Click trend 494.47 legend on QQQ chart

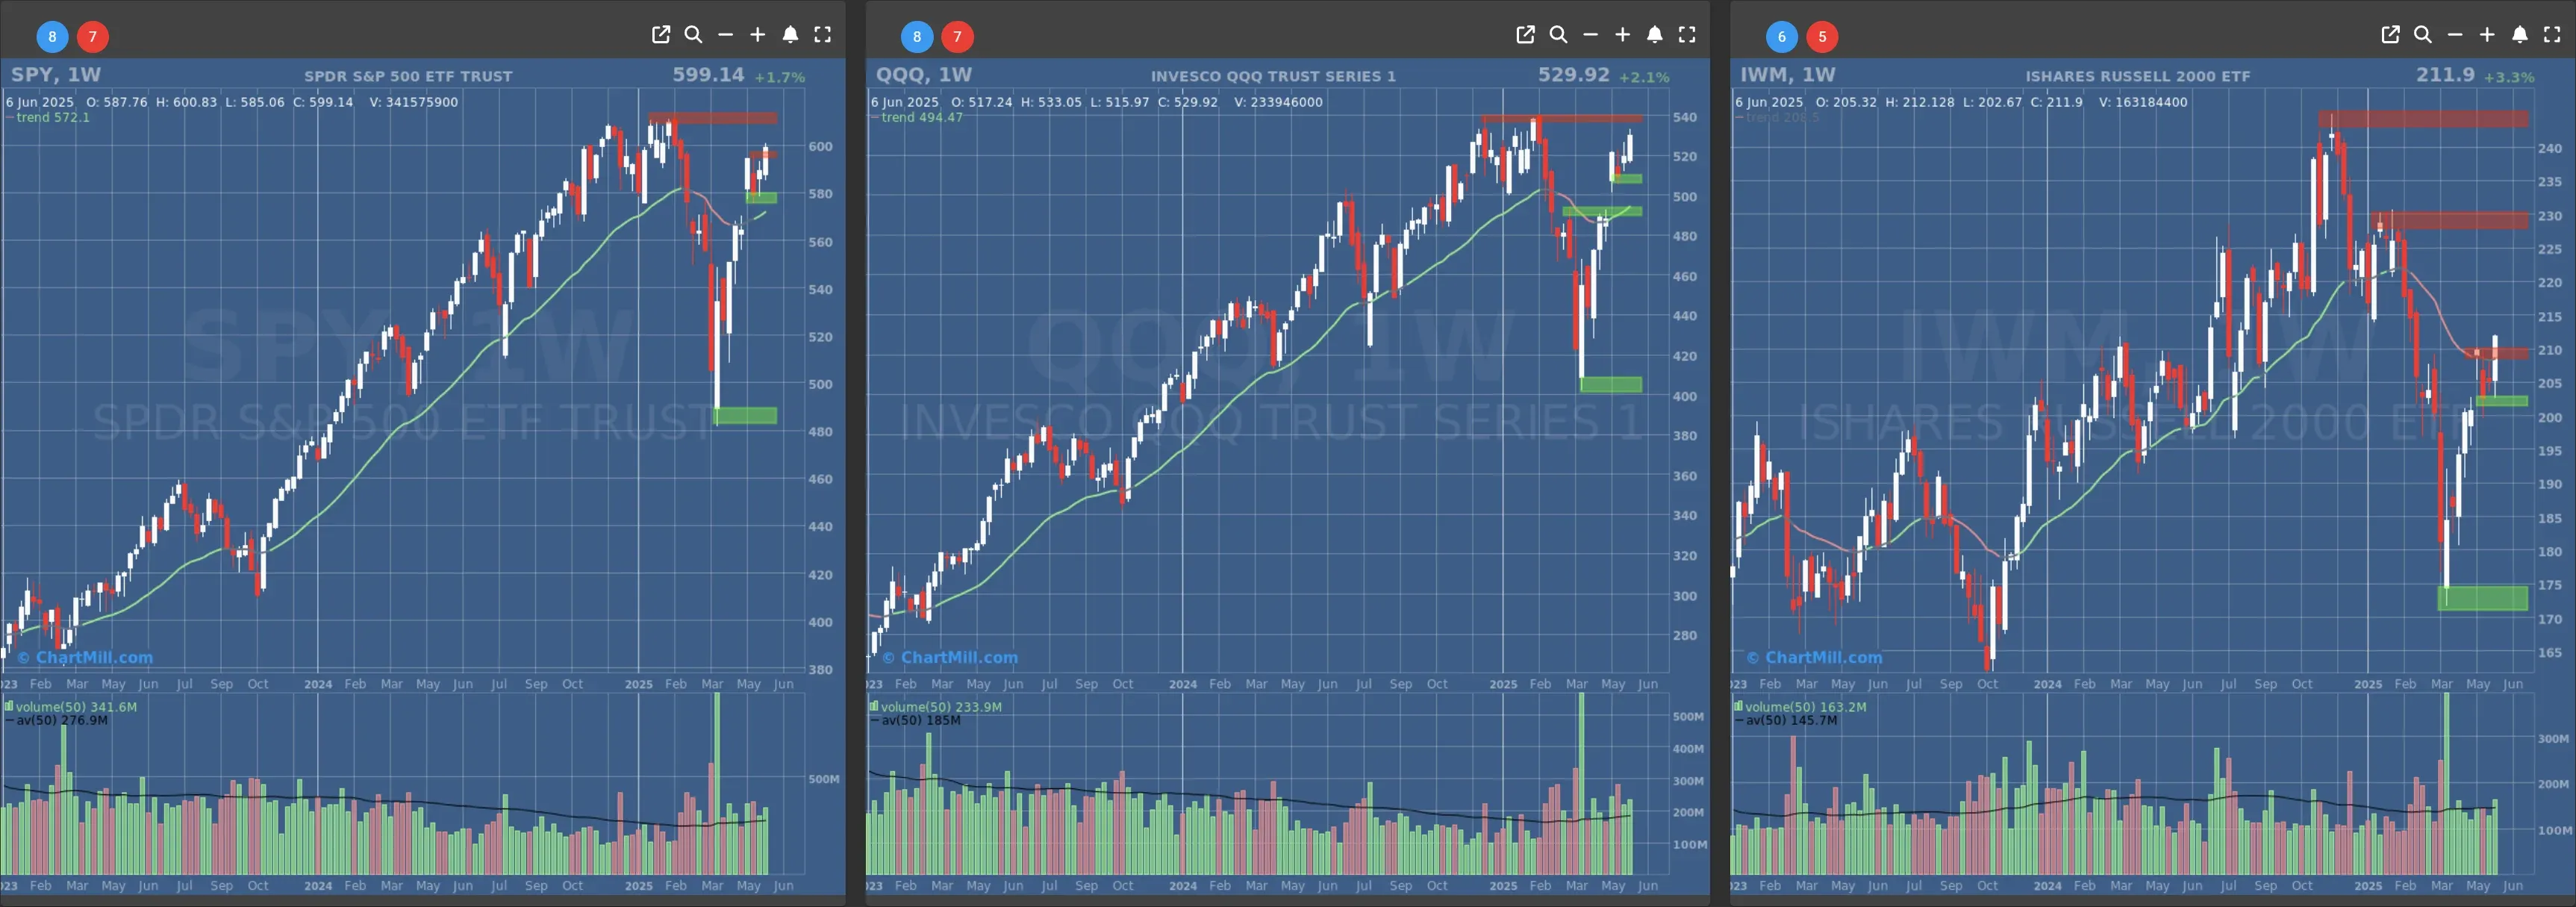point(917,117)
